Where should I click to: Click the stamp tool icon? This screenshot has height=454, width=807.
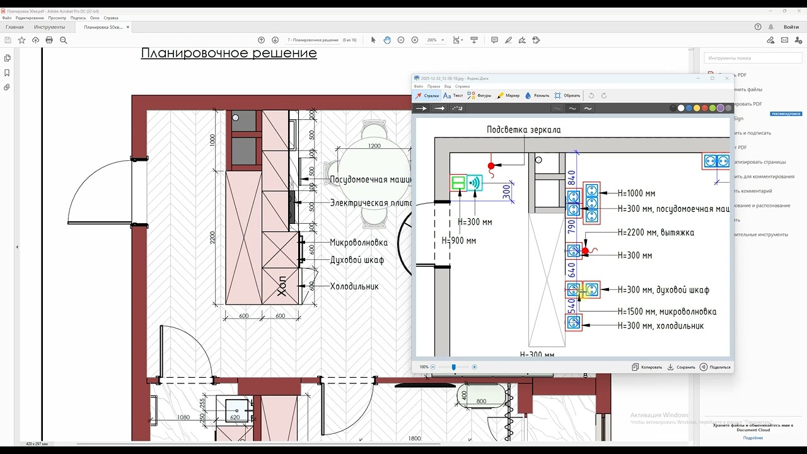(x=536, y=40)
